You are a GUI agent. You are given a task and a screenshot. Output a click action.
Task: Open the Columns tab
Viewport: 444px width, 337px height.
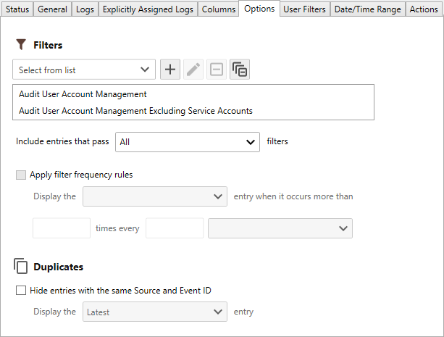217,9
